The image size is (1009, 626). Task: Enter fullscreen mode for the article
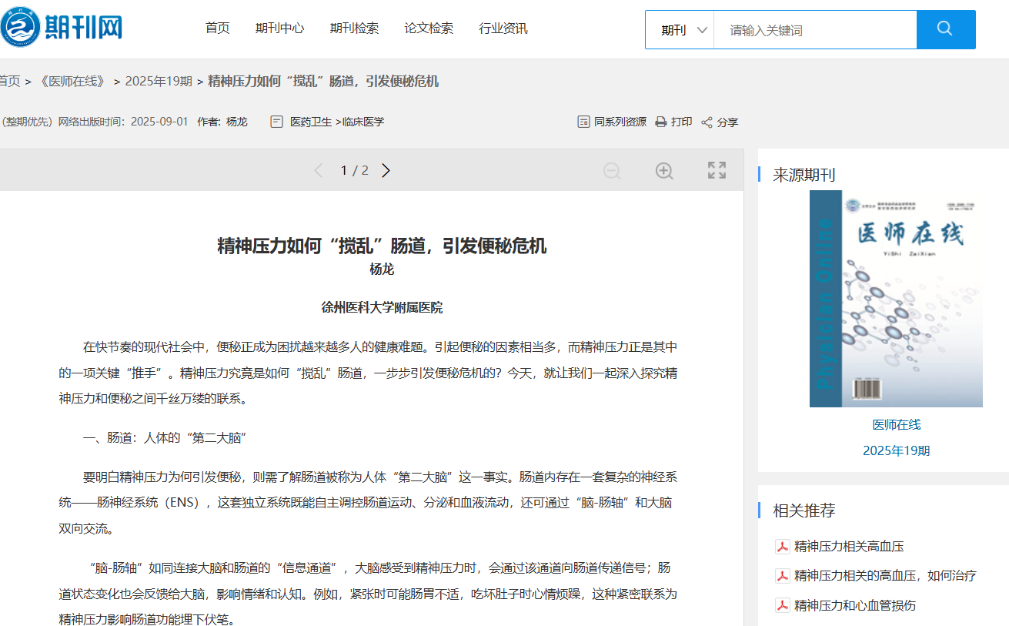coord(717,171)
